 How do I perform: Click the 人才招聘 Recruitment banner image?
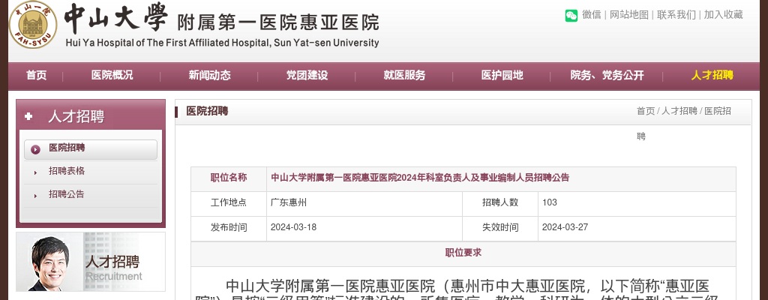(x=91, y=262)
